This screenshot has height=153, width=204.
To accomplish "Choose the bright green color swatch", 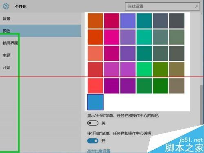I will coord(144,69).
